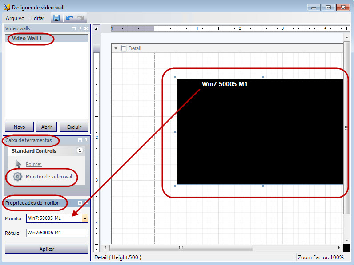Maximize the Caixa de ferramentas panel
Screen dimensions: 354x265
pyautogui.click(x=80, y=140)
